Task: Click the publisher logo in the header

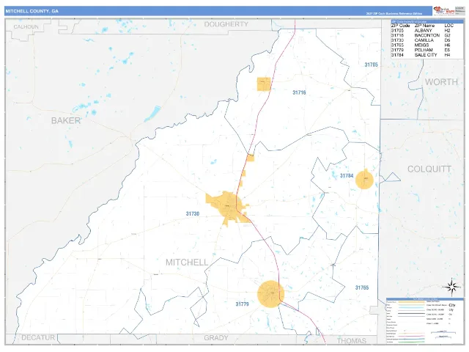Action: click(444, 11)
